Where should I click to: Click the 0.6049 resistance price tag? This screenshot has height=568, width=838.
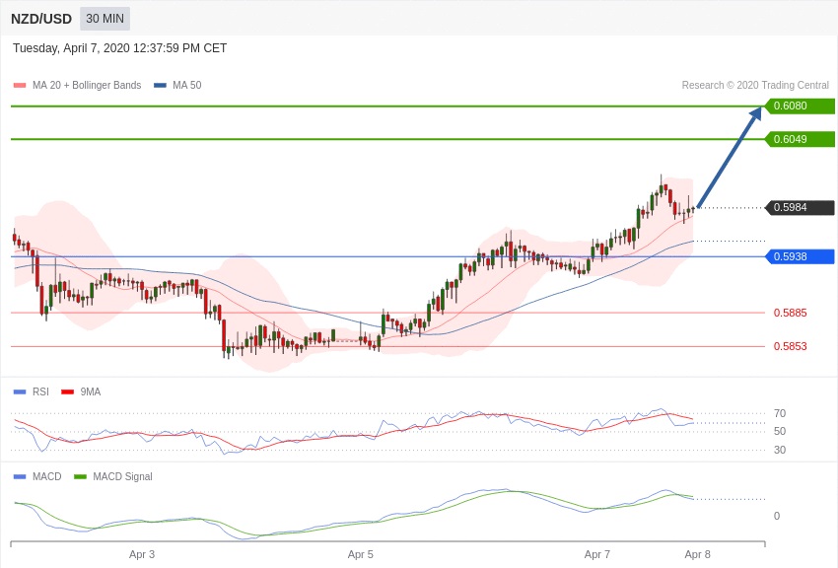(800, 139)
